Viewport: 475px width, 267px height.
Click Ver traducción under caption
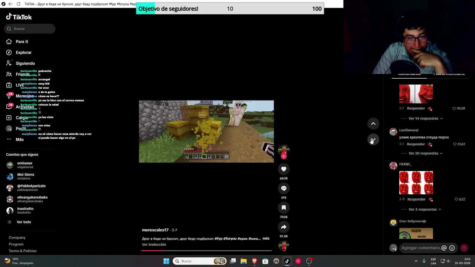pyautogui.click(x=154, y=244)
